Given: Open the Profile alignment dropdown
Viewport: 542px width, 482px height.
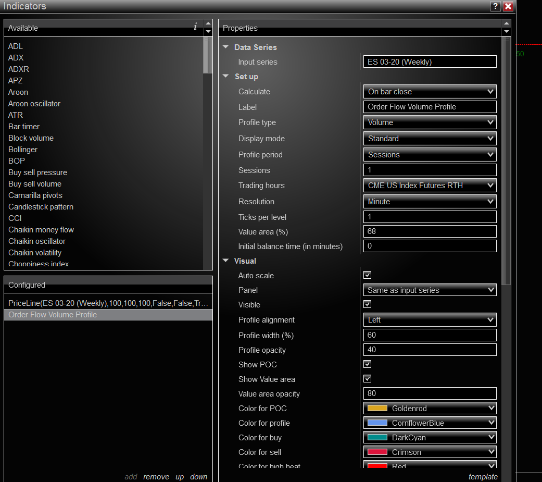Looking at the screenshot, I should (430, 320).
